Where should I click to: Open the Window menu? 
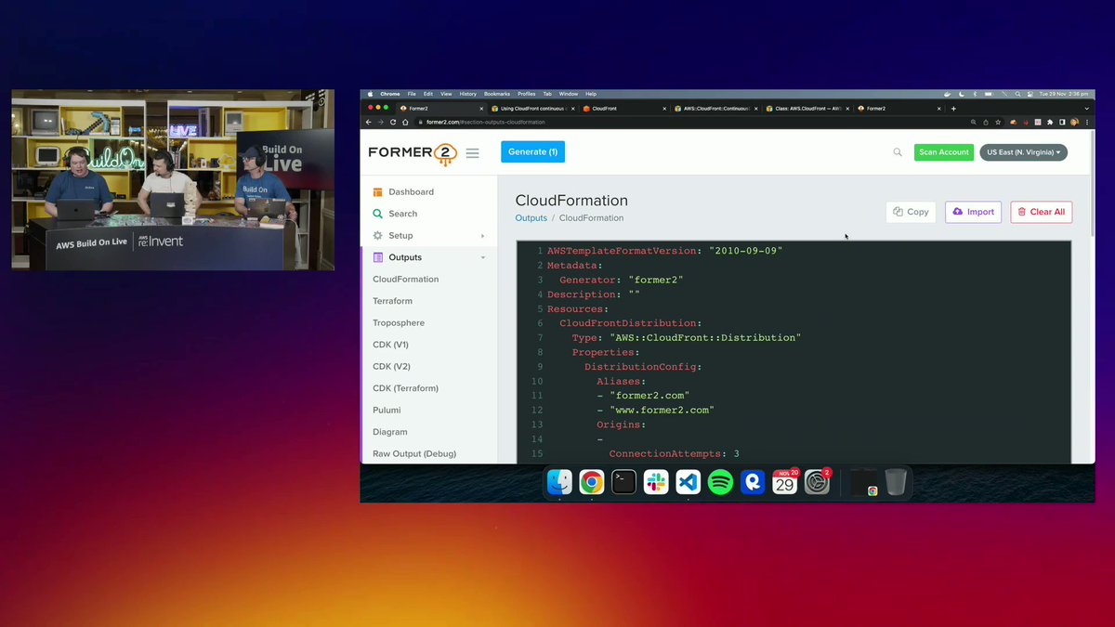point(569,94)
